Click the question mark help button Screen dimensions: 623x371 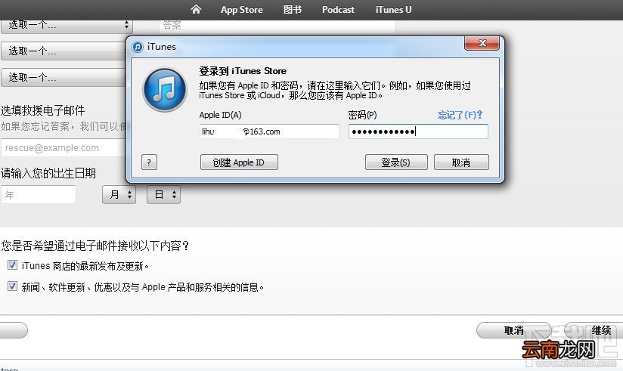point(149,162)
